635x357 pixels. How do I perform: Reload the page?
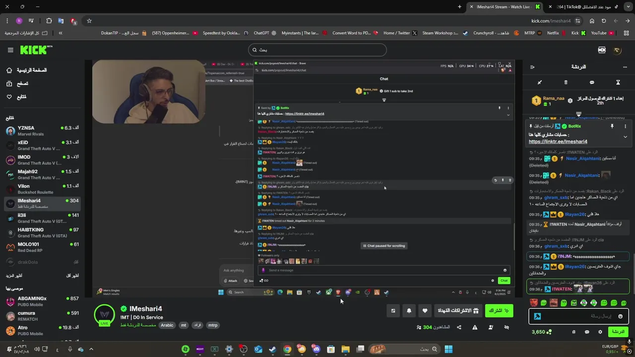[x=604, y=21]
